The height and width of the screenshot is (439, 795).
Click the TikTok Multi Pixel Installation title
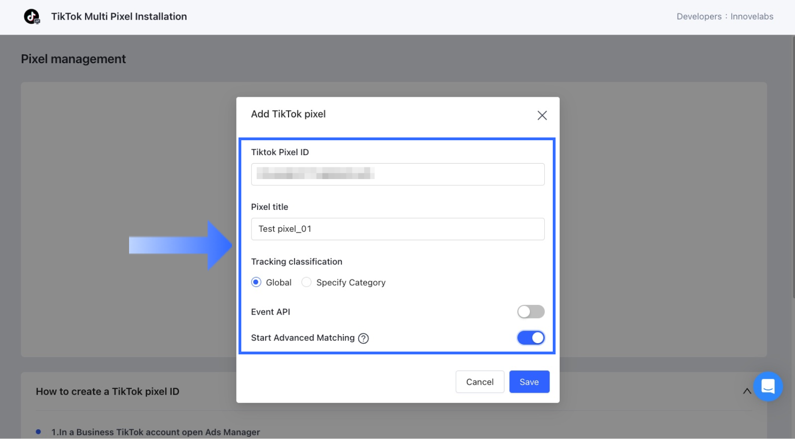119,16
